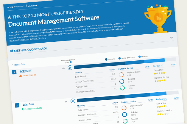Viewport: 187px width, 124px height.
Task: Click the '25/30' customer service score
Action: pyautogui.click(x=150, y=100)
